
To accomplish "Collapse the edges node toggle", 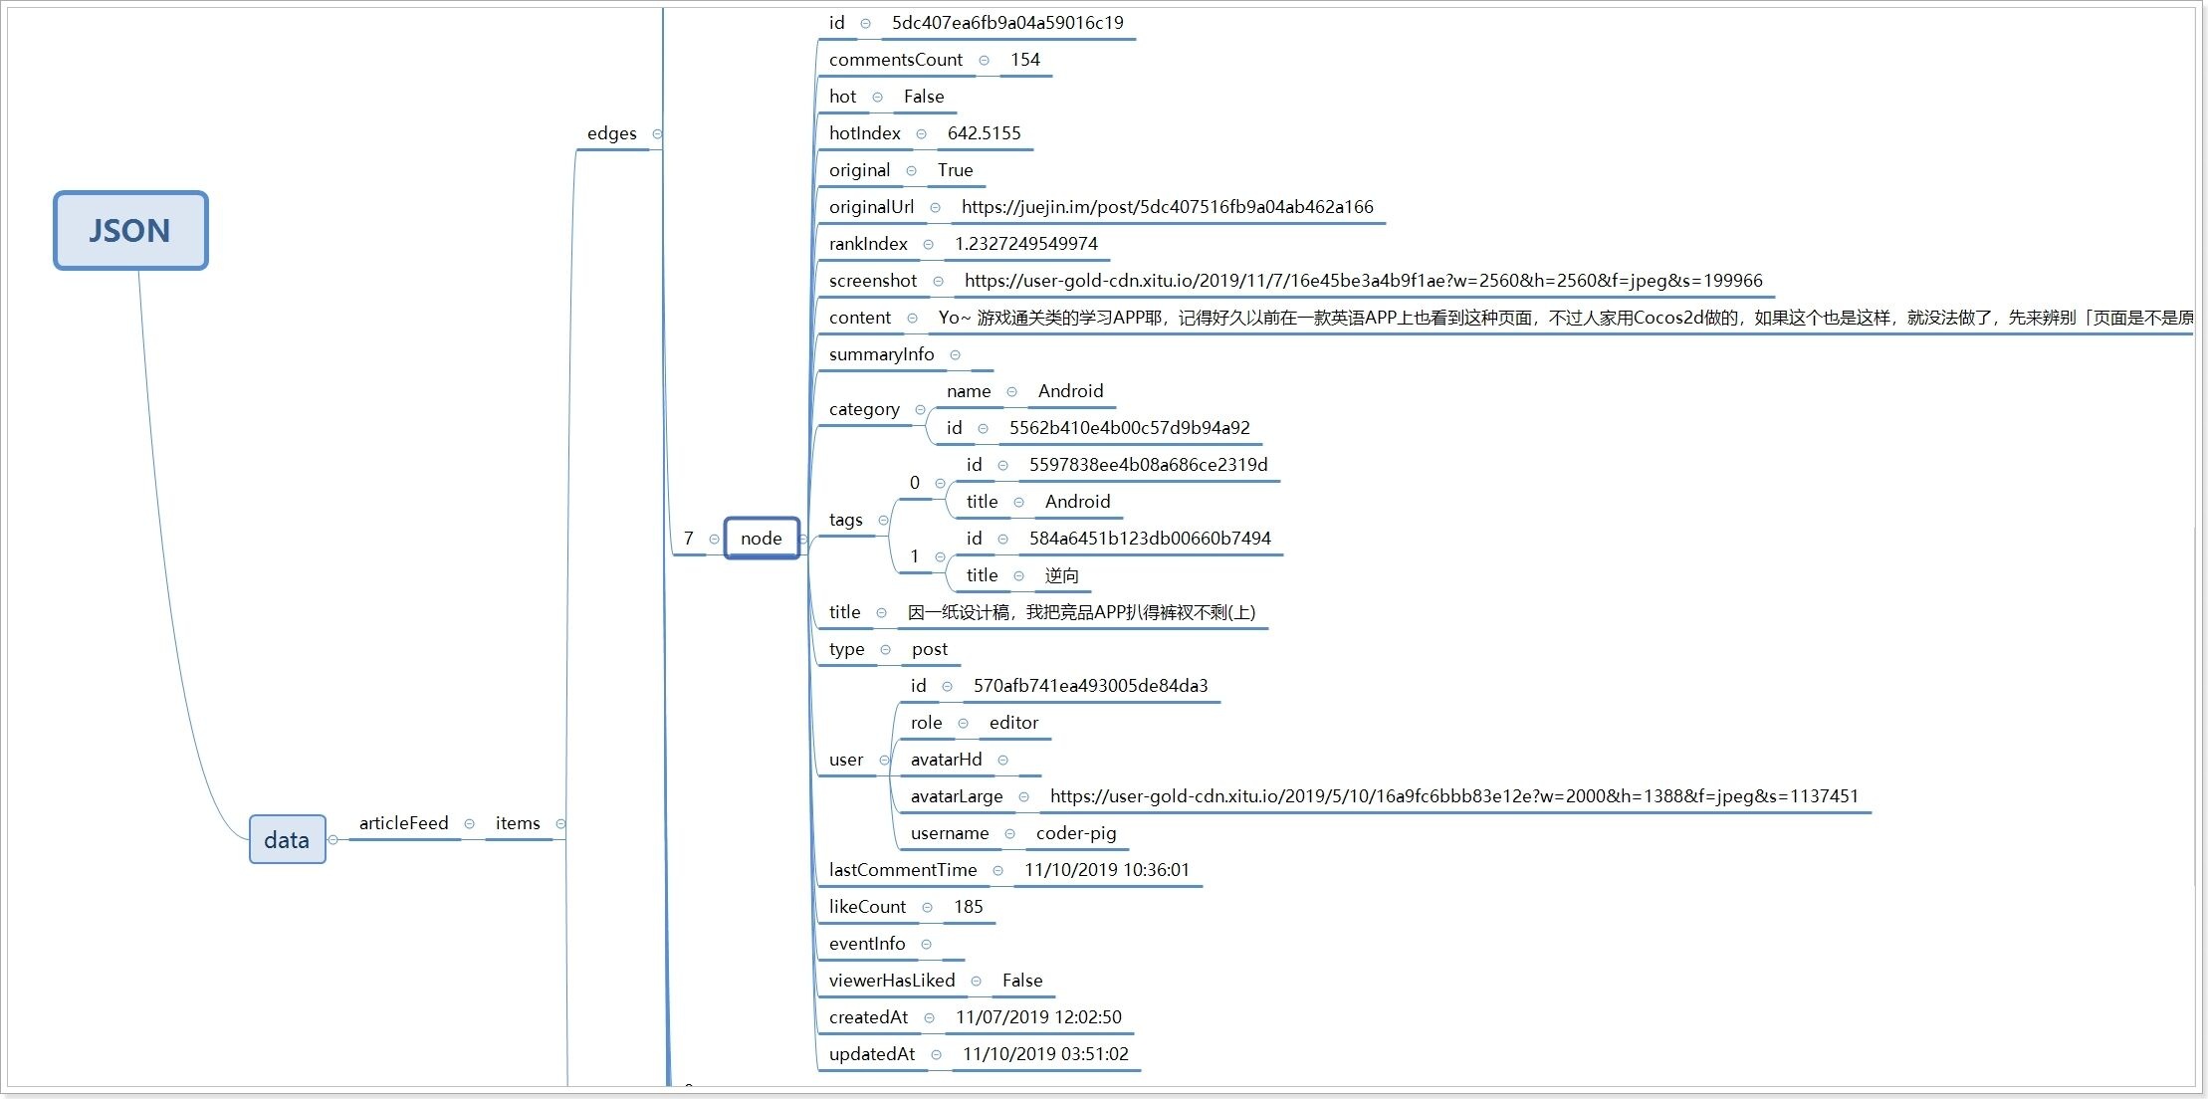I will pos(657,134).
